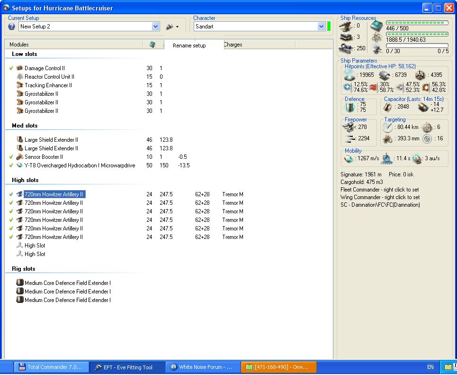The image size is (457, 375).
Task: Click the first Medium Core Defence Field Extender icon
Action: (x=19, y=283)
